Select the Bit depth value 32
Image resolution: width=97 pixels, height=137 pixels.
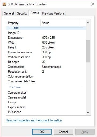coord(44,62)
